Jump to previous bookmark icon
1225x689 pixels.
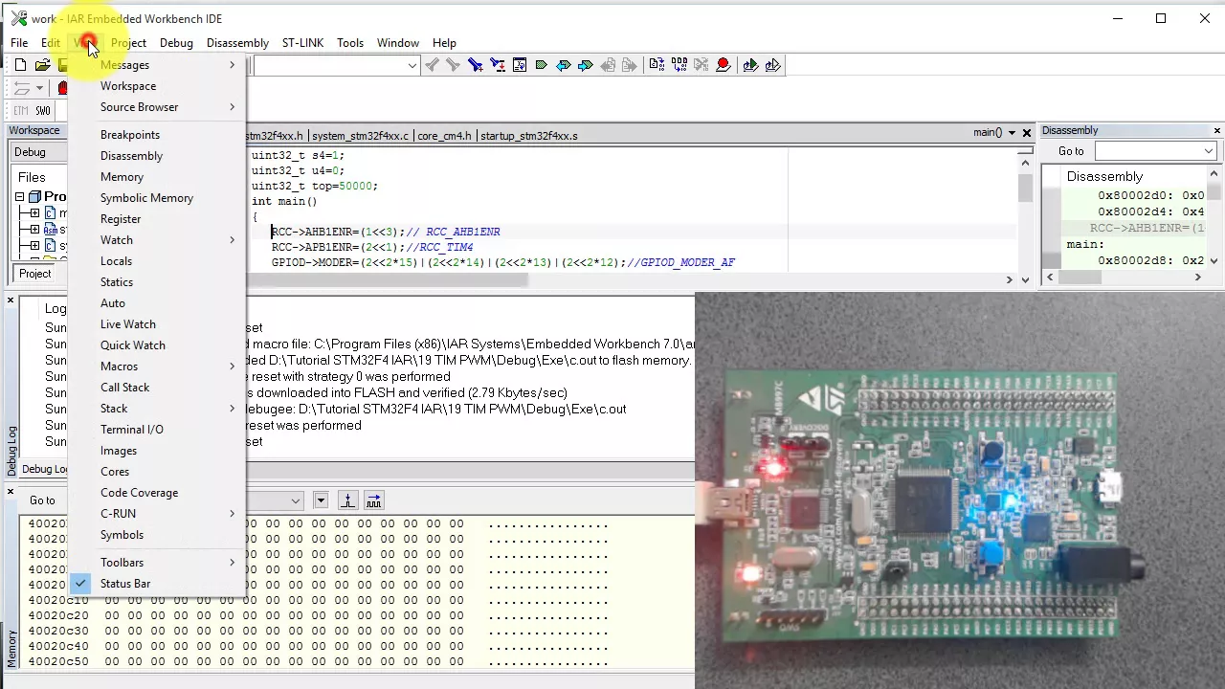coord(564,65)
